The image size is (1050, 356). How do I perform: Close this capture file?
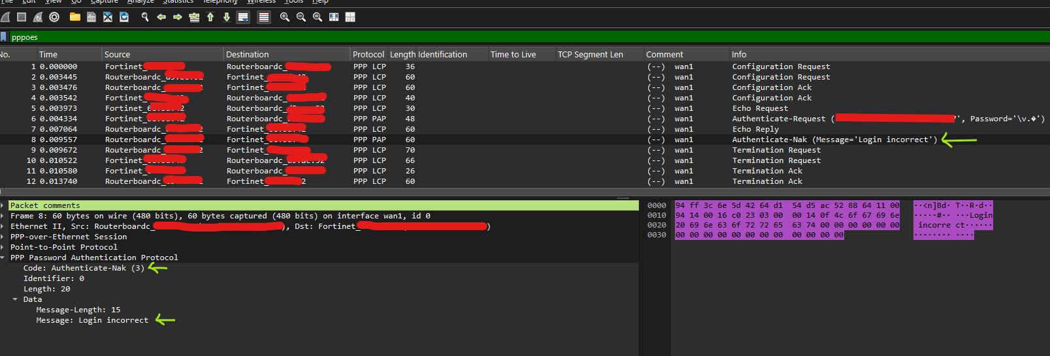(x=108, y=17)
